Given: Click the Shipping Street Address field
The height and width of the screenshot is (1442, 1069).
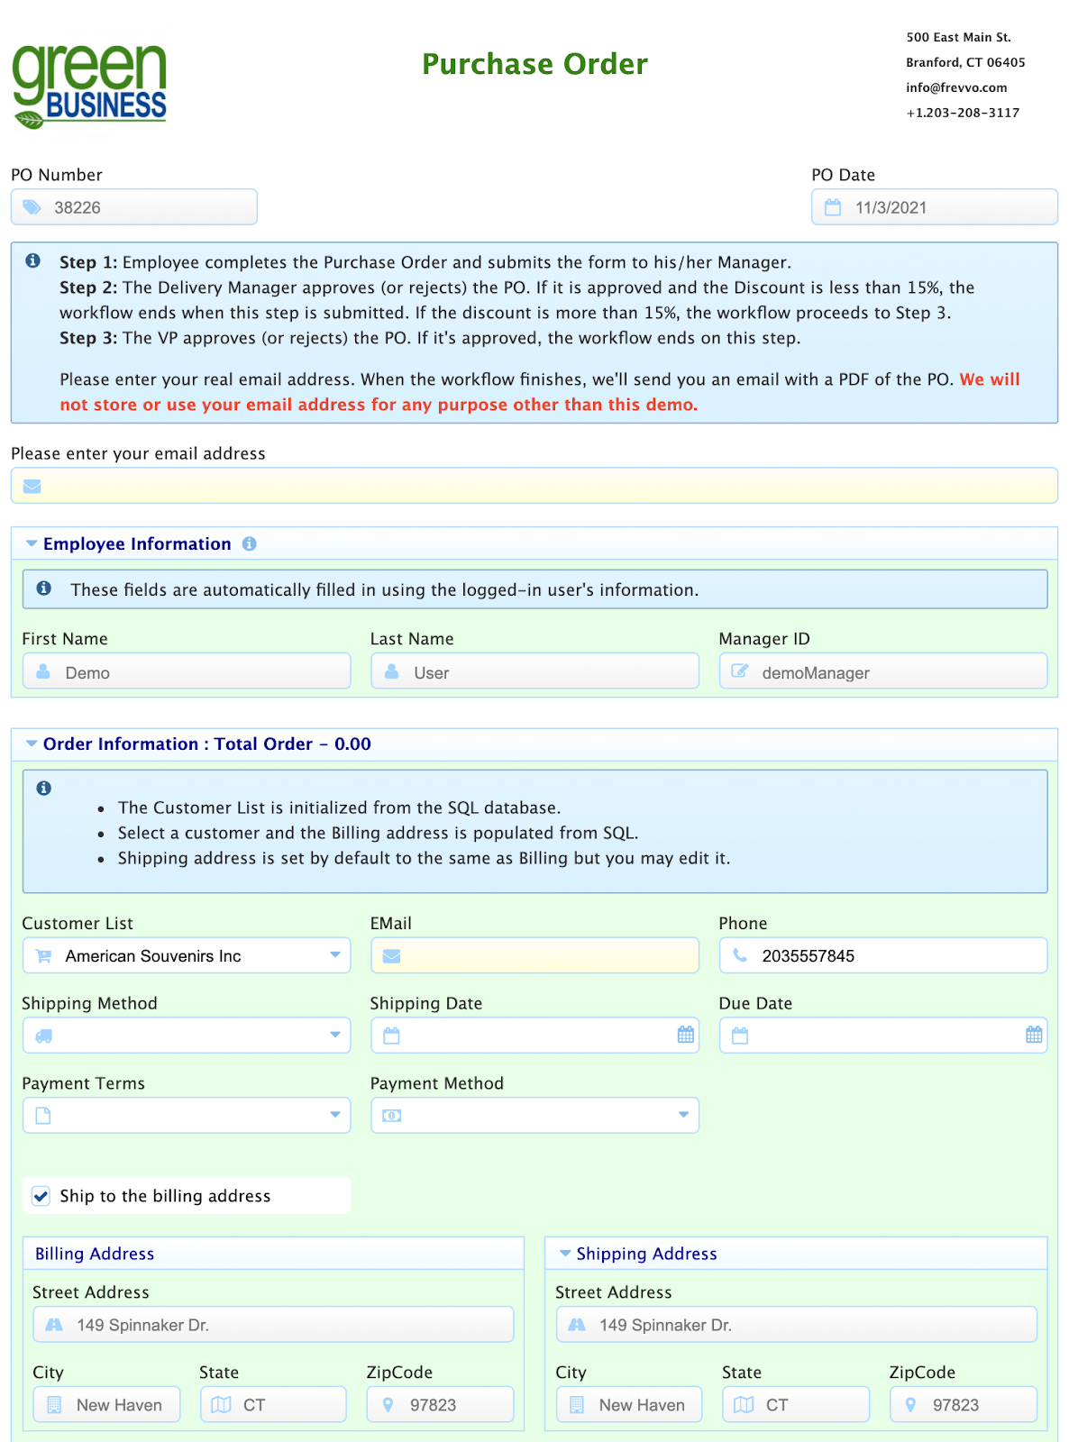Looking at the screenshot, I should [797, 1325].
